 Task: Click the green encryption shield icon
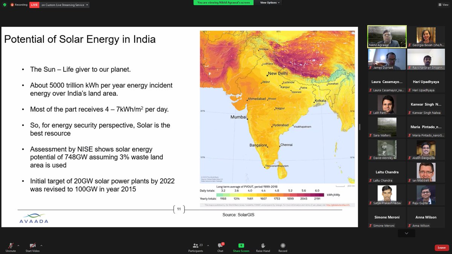pos(4,5)
